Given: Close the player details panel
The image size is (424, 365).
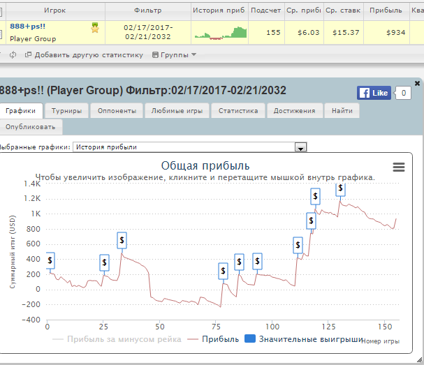Looking at the screenshot, I should [x=417, y=83].
